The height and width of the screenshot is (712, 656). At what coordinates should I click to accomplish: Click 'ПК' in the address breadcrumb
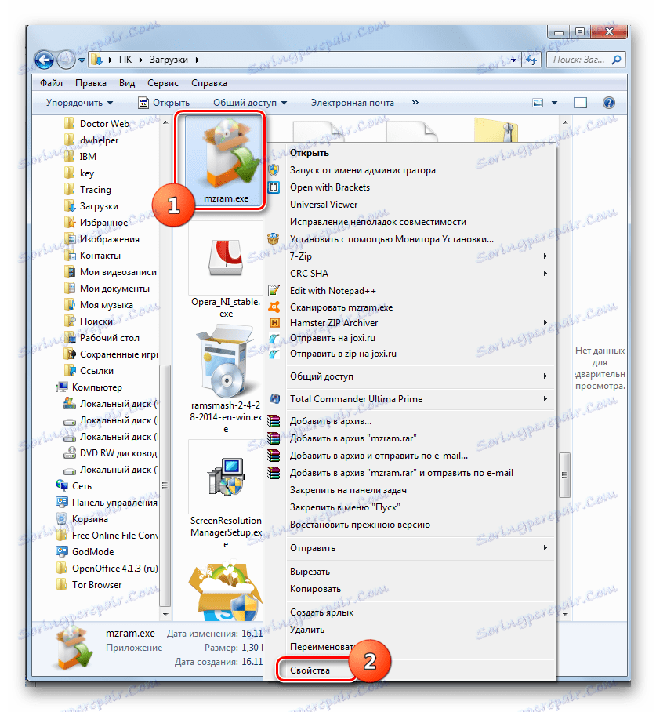click(125, 60)
